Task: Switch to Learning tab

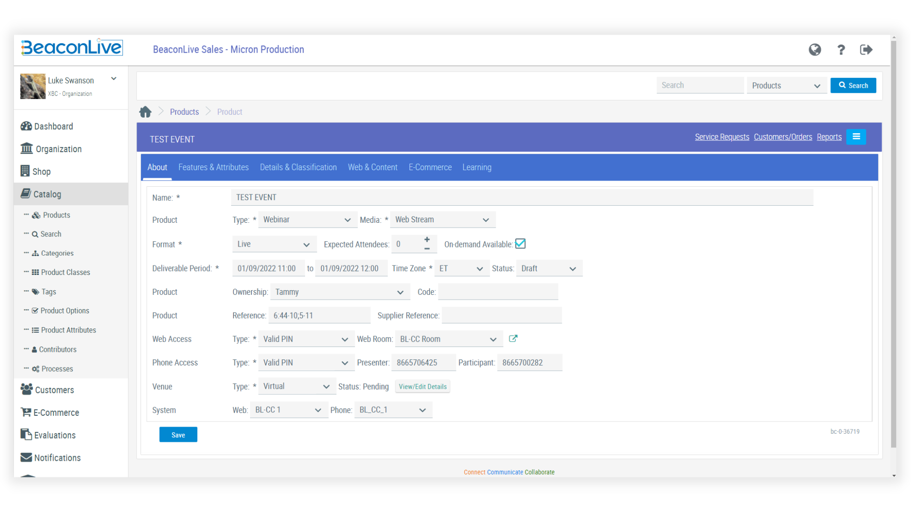Action: click(477, 167)
